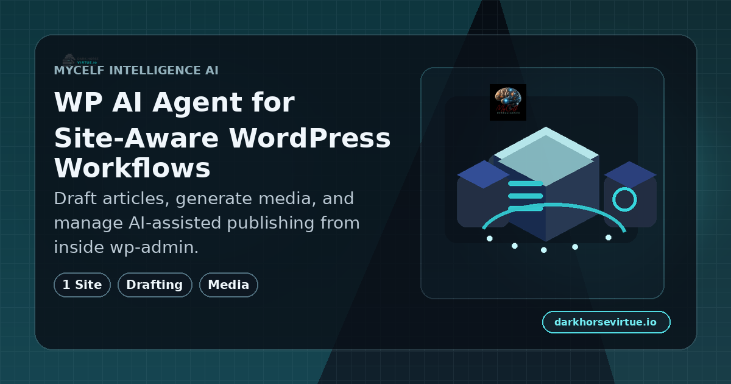
Task: Click the teal list lines icon
Action: click(x=526, y=196)
